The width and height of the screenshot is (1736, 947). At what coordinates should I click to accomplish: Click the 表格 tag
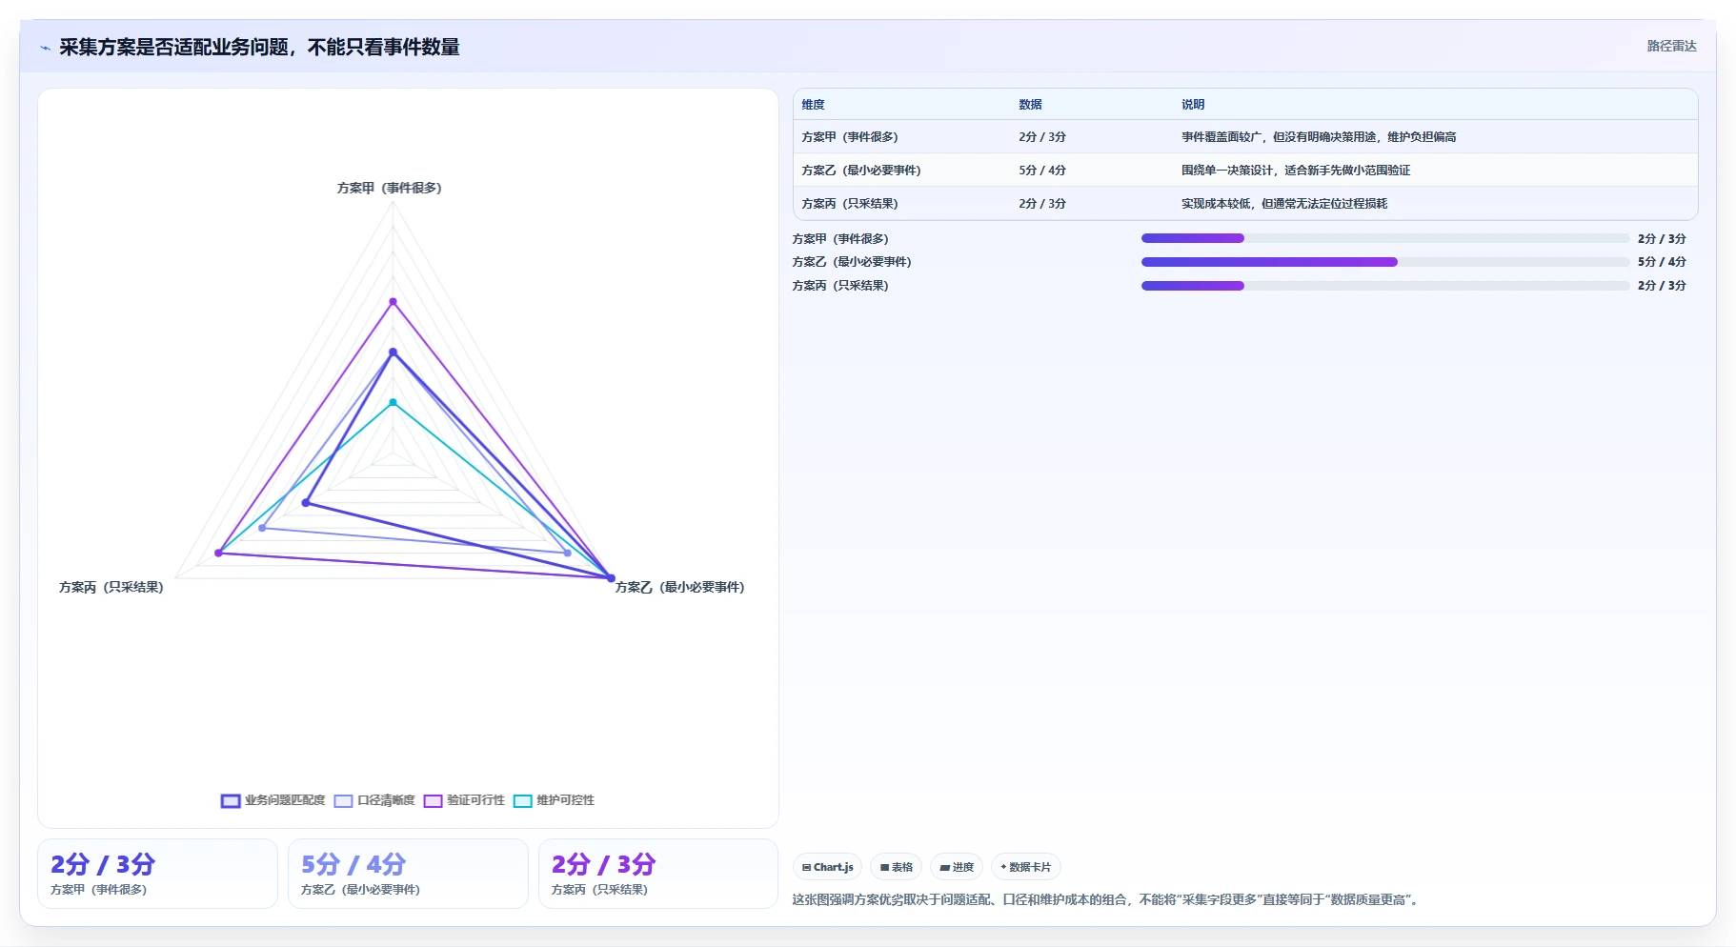(x=896, y=867)
